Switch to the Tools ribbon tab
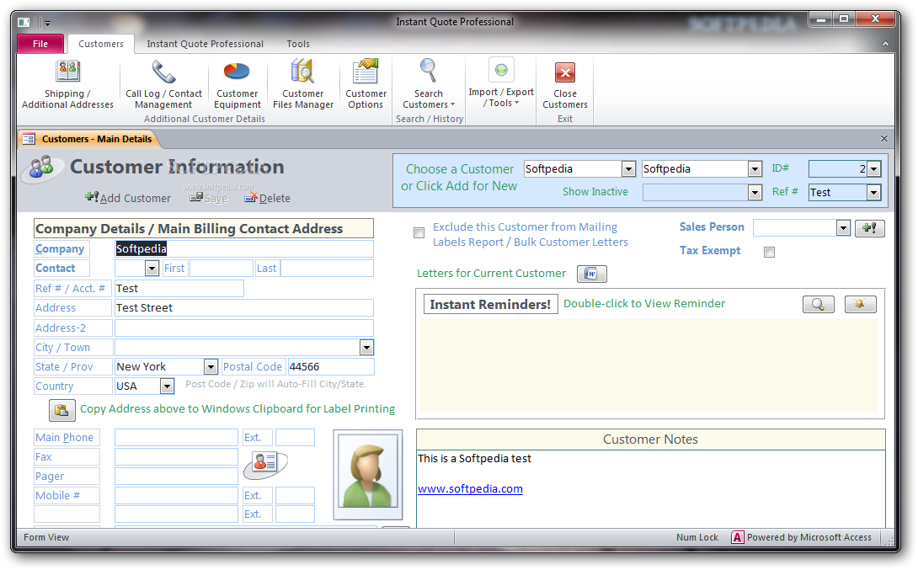Image resolution: width=918 pixels, height=570 pixels. point(298,44)
